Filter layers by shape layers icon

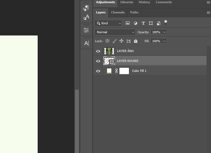pos(151,23)
